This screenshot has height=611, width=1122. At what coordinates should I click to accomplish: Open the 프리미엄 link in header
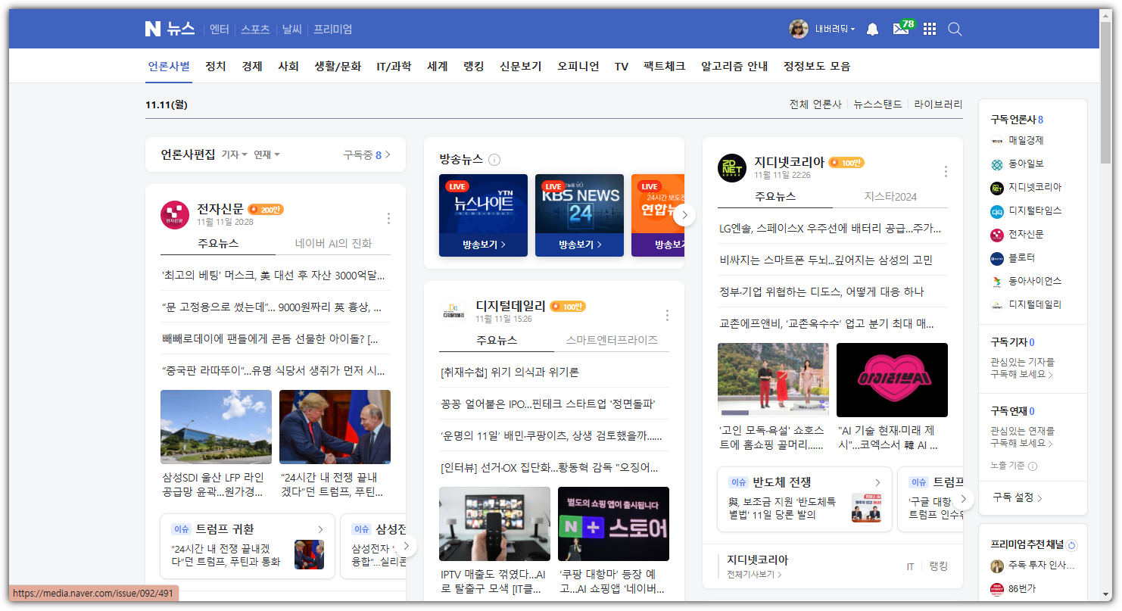333,30
